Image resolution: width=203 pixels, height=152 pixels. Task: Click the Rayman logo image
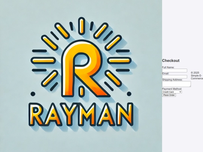click(81, 76)
